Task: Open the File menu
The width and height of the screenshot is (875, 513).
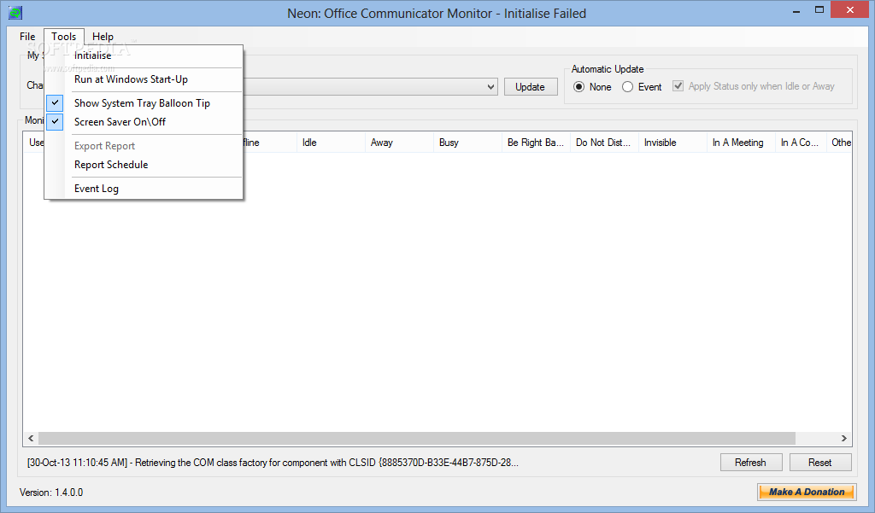Action: coord(27,36)
